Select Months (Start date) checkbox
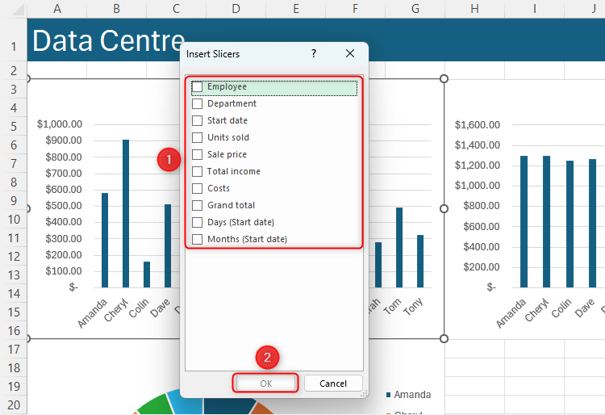 pos(198,239)
